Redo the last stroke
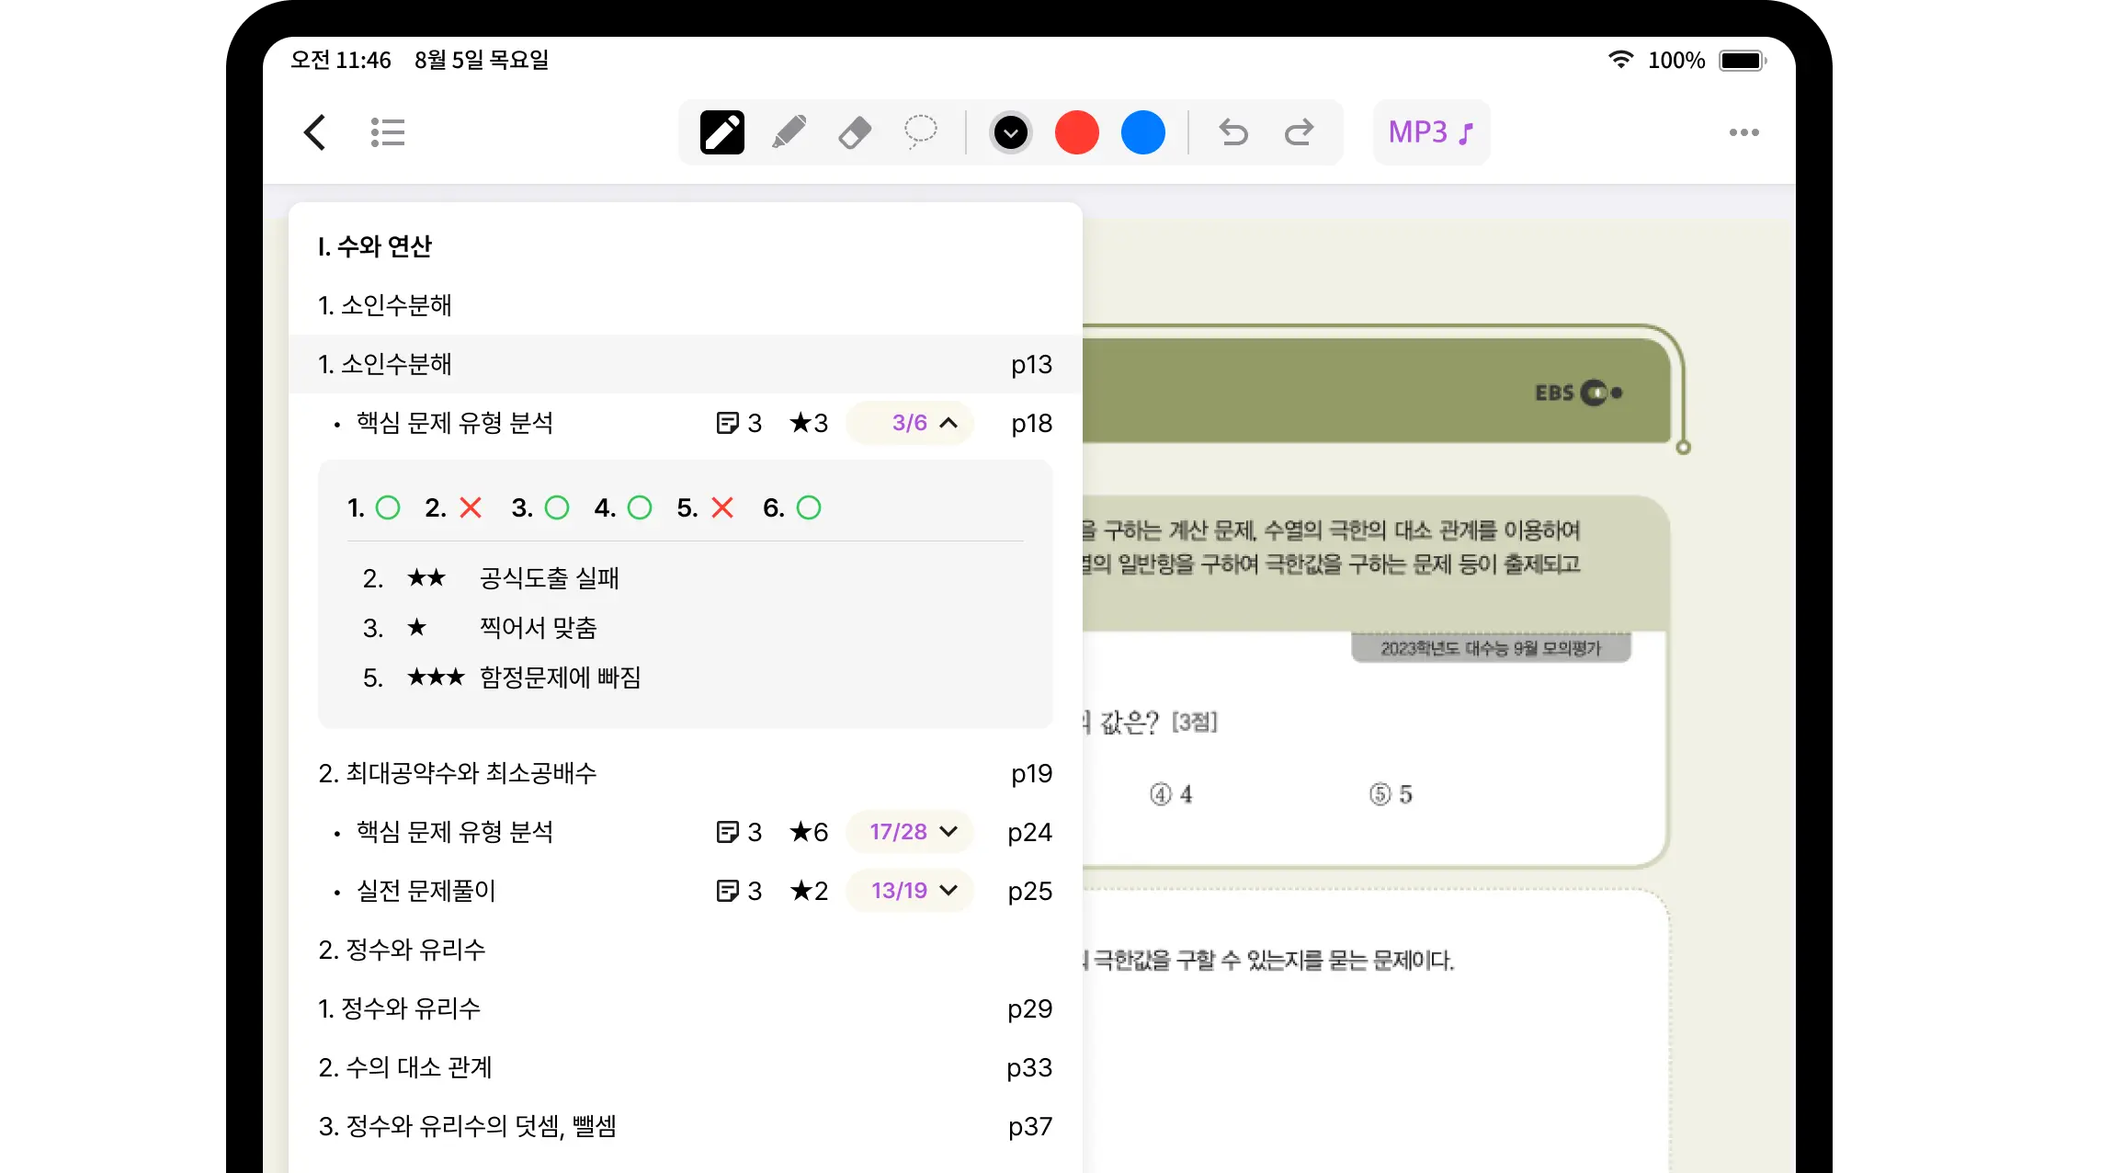Viewport: 2101px width, 1173px height. [x=1300, y=132]
